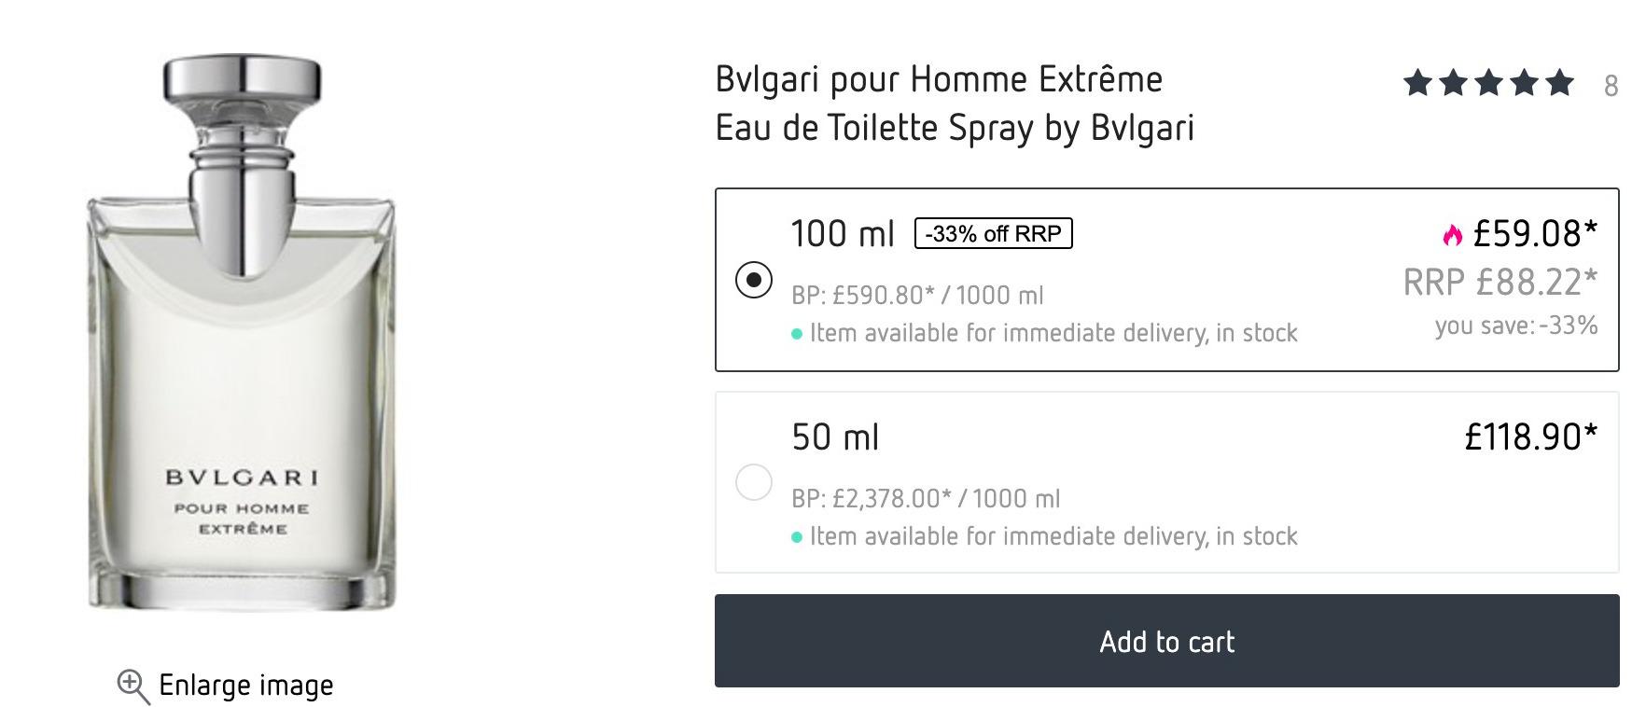Click green stock dot in 50 ml option
Viewport: 1646px width, 707px height.
tap(797, 537)
